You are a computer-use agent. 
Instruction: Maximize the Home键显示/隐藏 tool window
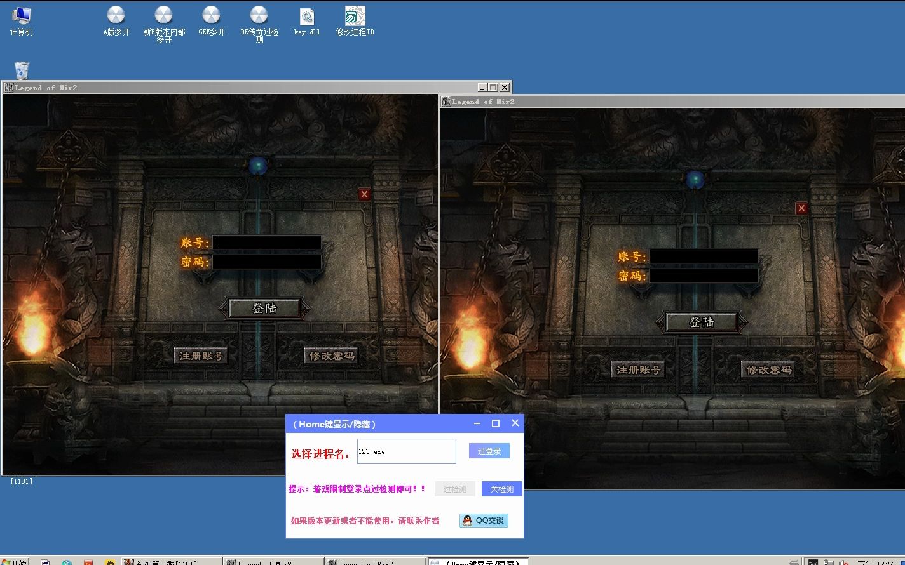(496, 423)
